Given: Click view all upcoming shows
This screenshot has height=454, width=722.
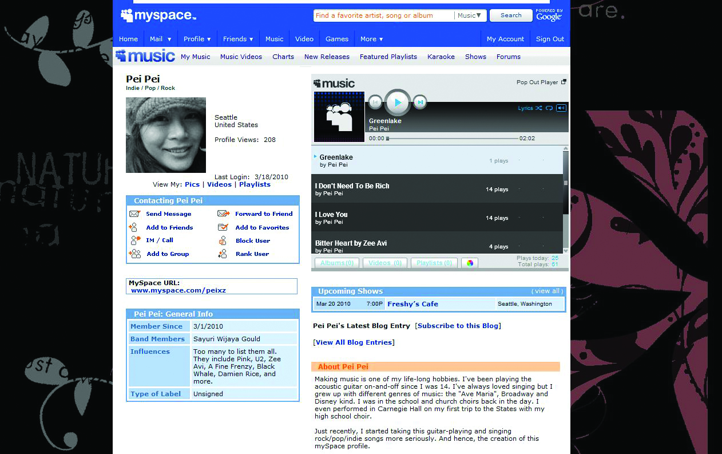Looking at the screenshot, I should coord(548,291).
